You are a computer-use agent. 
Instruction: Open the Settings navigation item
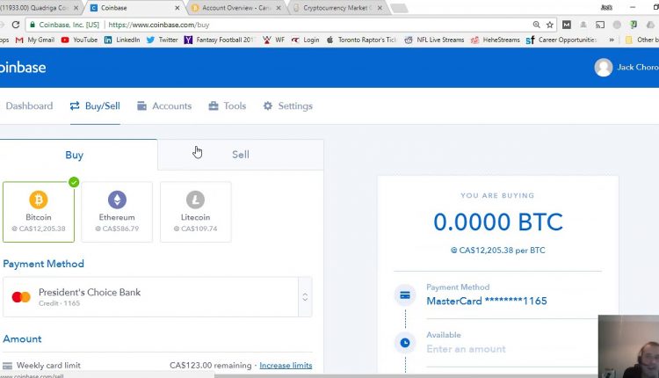coord(288,106)
